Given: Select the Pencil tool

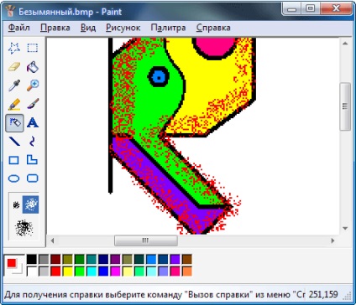Looking at the screenshot, I should coord(14,104).
